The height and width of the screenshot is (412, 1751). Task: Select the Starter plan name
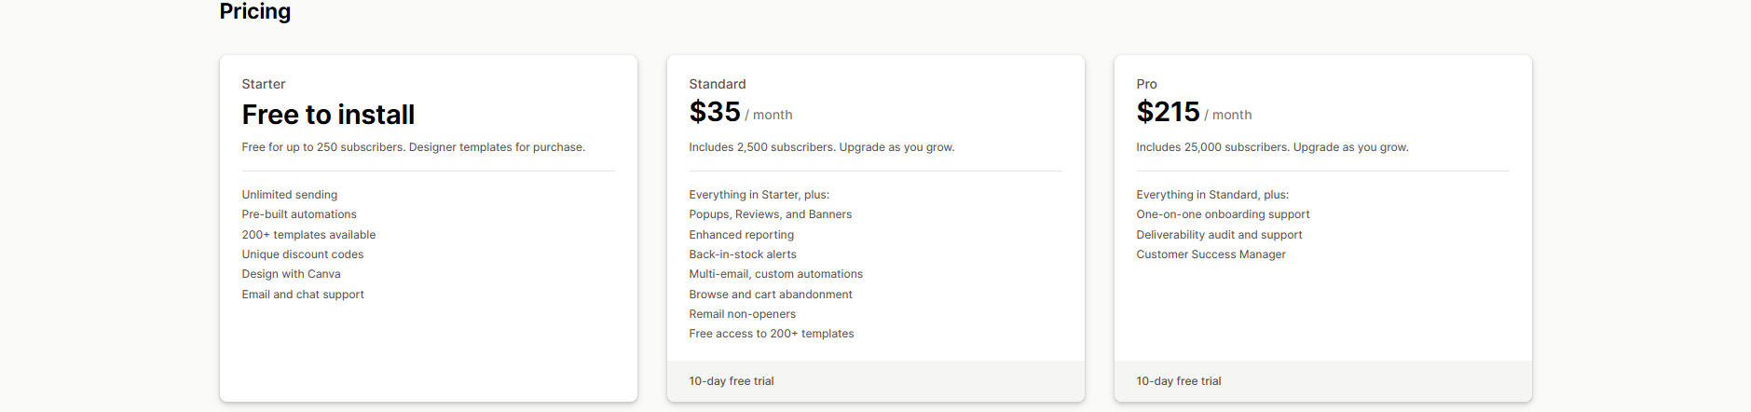pyautogui.click(x=264, y=84)
